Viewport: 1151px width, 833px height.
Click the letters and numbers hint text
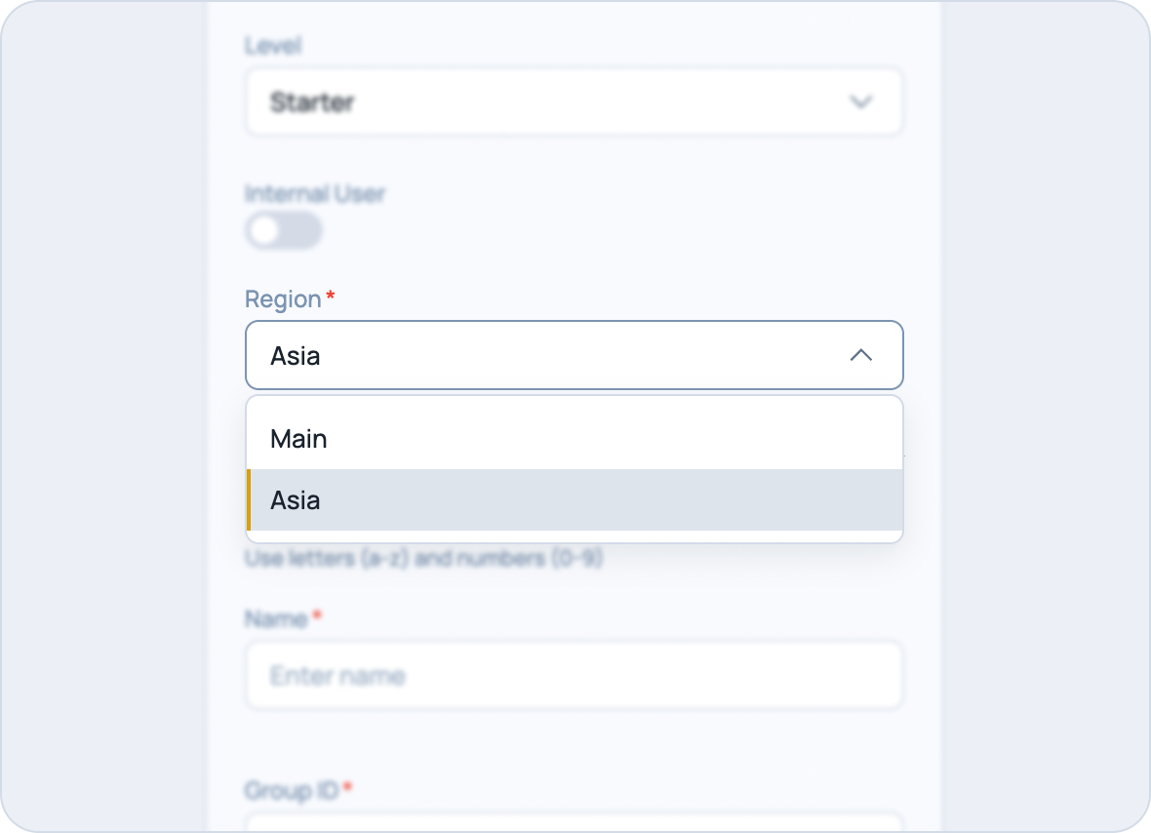pyautogui.click(x=423, y=559)
